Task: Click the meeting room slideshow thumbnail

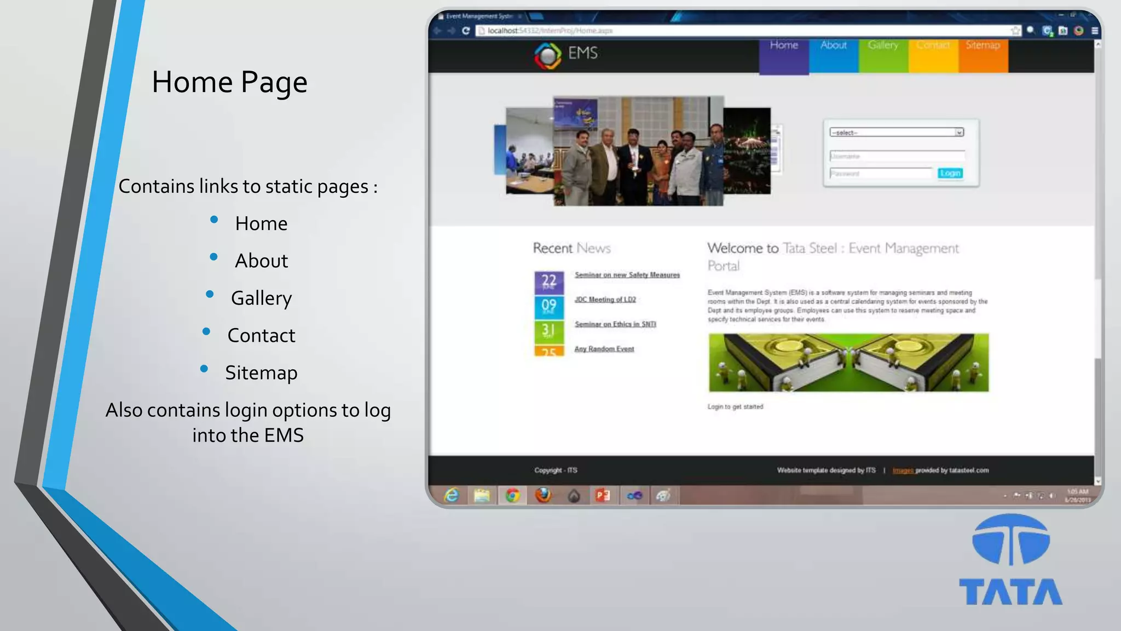Action: click(x=529, y=151)
